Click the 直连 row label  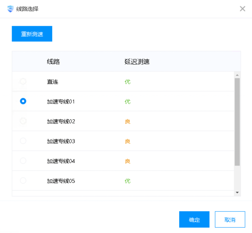[52, 82]
